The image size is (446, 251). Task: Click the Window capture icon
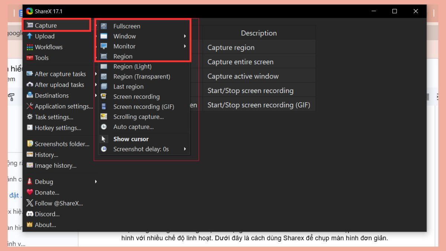click(104, 36)
